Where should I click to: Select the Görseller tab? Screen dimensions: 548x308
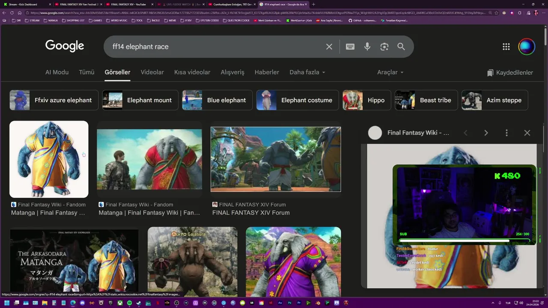point(117,72)
